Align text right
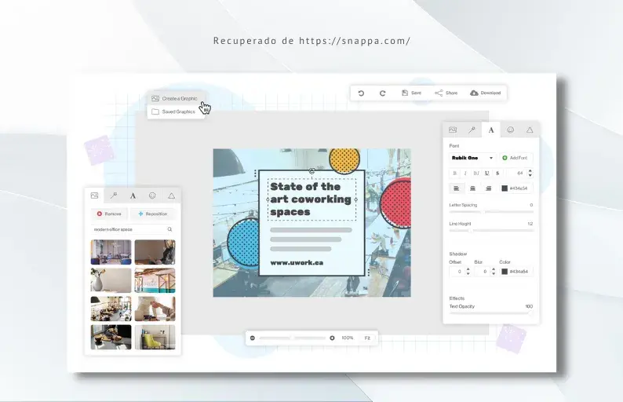Viewport: 623px width, 402px height. (488, 188)
